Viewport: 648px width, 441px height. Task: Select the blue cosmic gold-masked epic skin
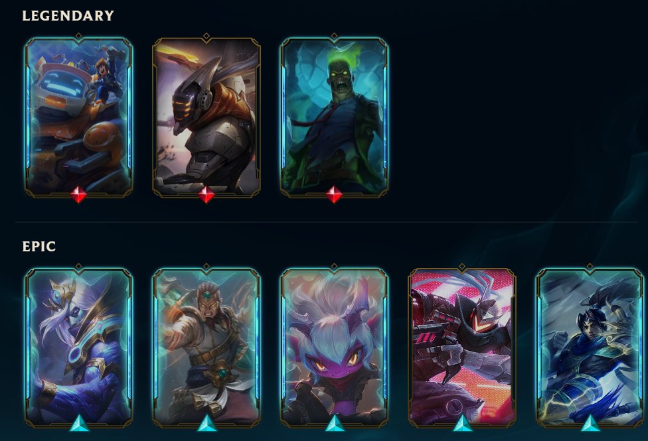pos(78,347)
